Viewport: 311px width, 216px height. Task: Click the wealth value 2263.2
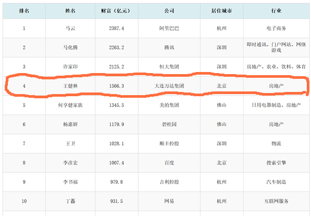tap(116, 47)
